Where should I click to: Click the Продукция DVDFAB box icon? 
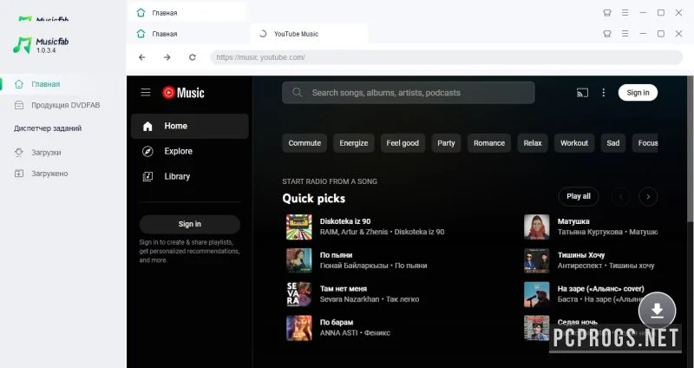19,105
